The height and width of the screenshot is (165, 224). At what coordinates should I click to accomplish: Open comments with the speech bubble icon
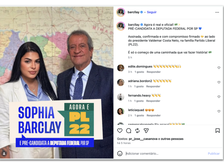coord(128,130)
